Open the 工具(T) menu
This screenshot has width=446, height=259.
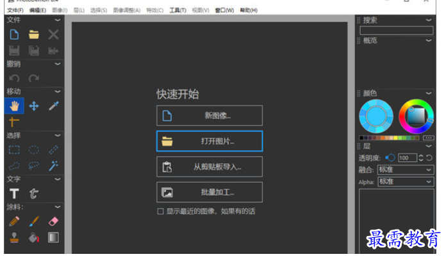pyautogui.click(x=178, y=10)
